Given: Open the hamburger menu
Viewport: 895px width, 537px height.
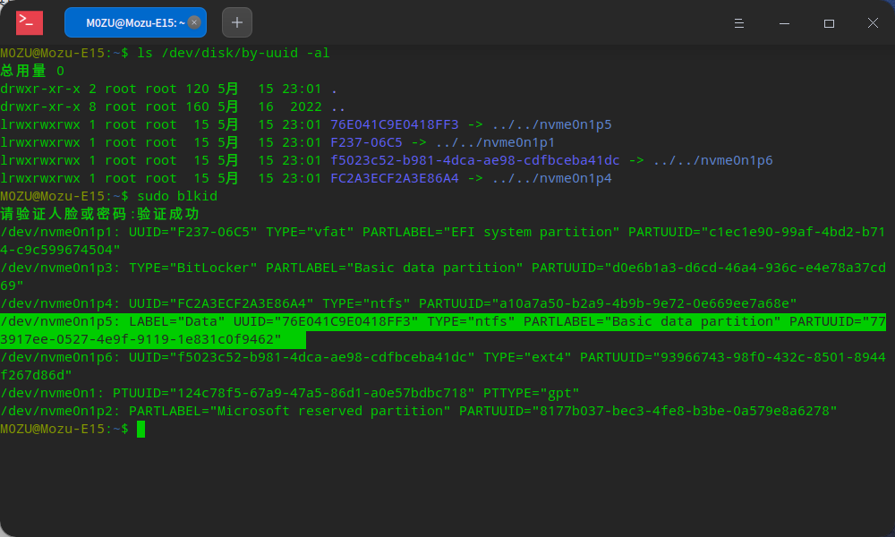Looking at the screenshot, I should 737,22.
